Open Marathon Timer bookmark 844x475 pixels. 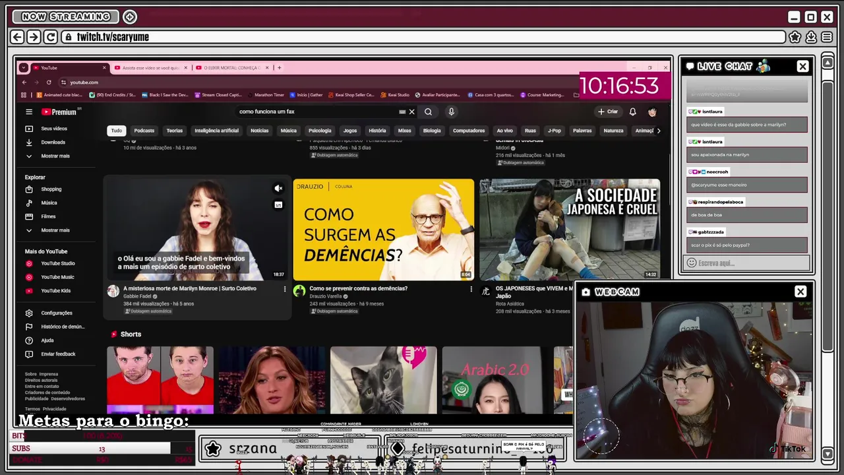[x=266, y=95]
